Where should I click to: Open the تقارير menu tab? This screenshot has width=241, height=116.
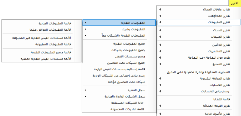pos(234,3)
